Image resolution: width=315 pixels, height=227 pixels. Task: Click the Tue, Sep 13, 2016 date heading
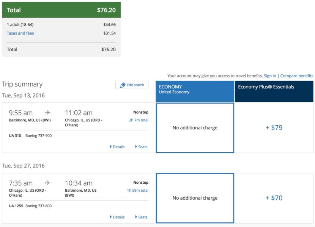pyautogui.click(x=23, y=95)
